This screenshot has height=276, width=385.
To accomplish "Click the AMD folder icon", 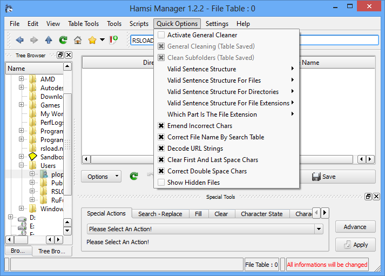I will 32,79.
